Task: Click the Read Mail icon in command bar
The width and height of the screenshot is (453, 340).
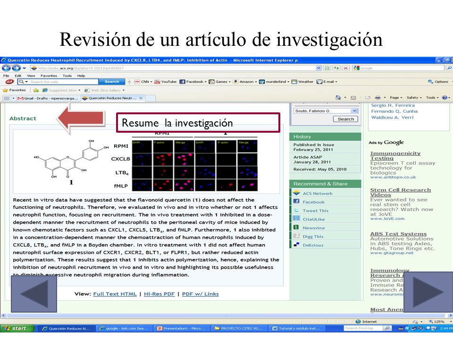Action: [x=368, y=98]
